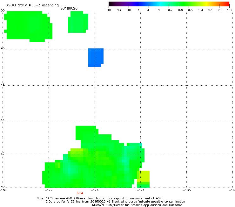Screen dimensions: 235x207
Task: Click the -10 color bar label
Action: point(128,10)
